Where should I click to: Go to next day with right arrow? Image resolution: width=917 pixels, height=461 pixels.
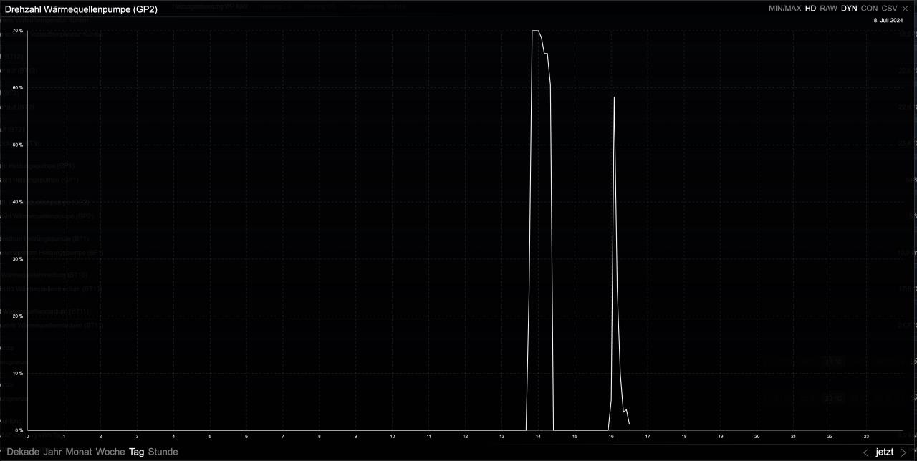tap(903, 452)
